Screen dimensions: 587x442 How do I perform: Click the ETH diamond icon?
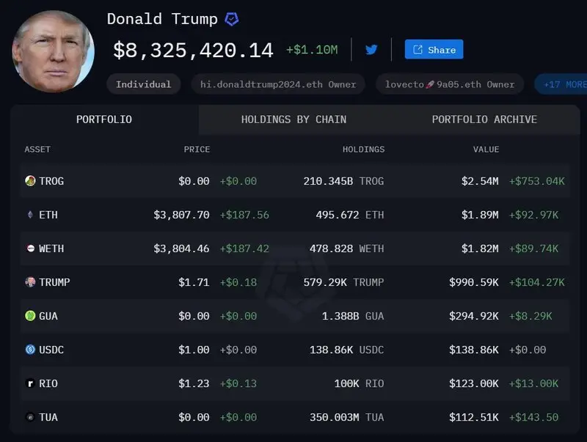pos(30,215)
